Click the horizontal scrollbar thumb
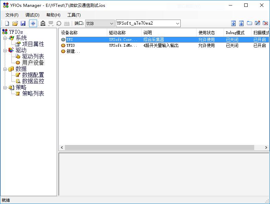This screenshot has width=270, height=204. pyautogui.click(x=159, y=147)
